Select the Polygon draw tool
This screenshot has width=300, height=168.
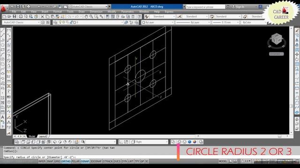3,45
